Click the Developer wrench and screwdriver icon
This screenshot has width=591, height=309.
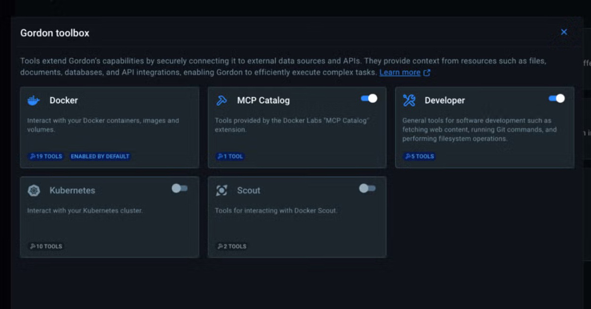coord(409,100)
